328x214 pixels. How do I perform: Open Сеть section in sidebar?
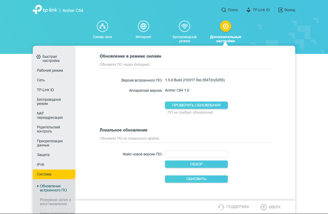pos(41,80)
